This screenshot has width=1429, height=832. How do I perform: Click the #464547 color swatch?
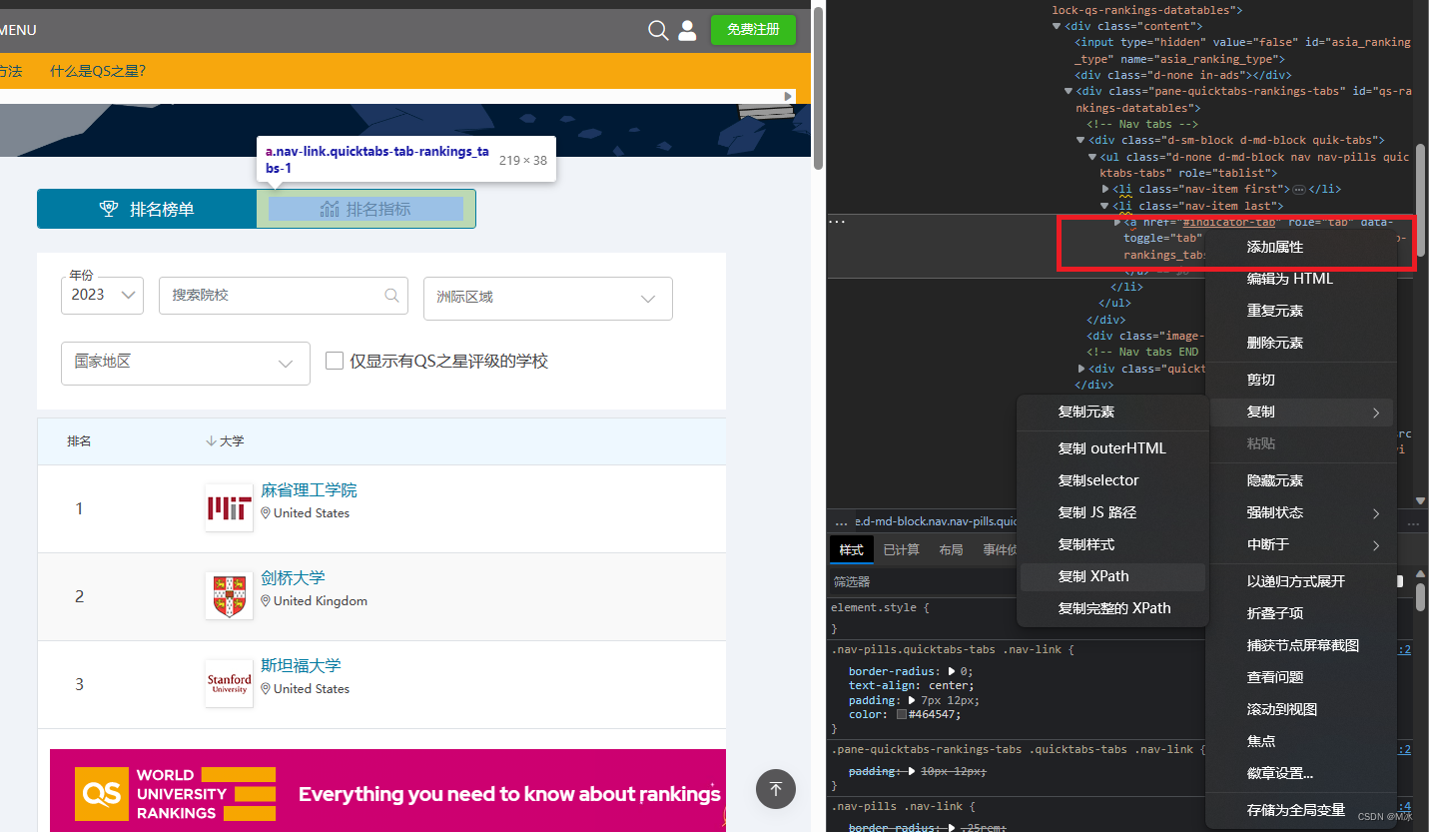902,715
